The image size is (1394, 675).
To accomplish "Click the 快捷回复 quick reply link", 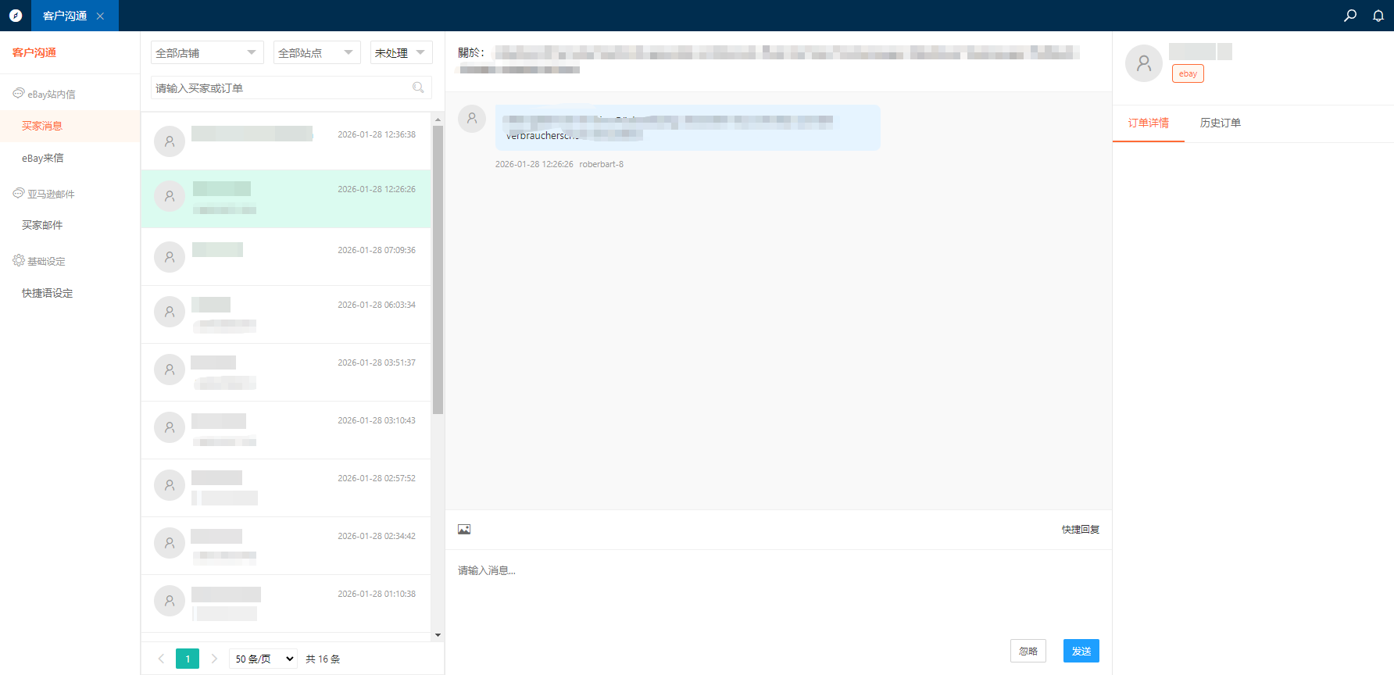I will [x=1080, y=530].
